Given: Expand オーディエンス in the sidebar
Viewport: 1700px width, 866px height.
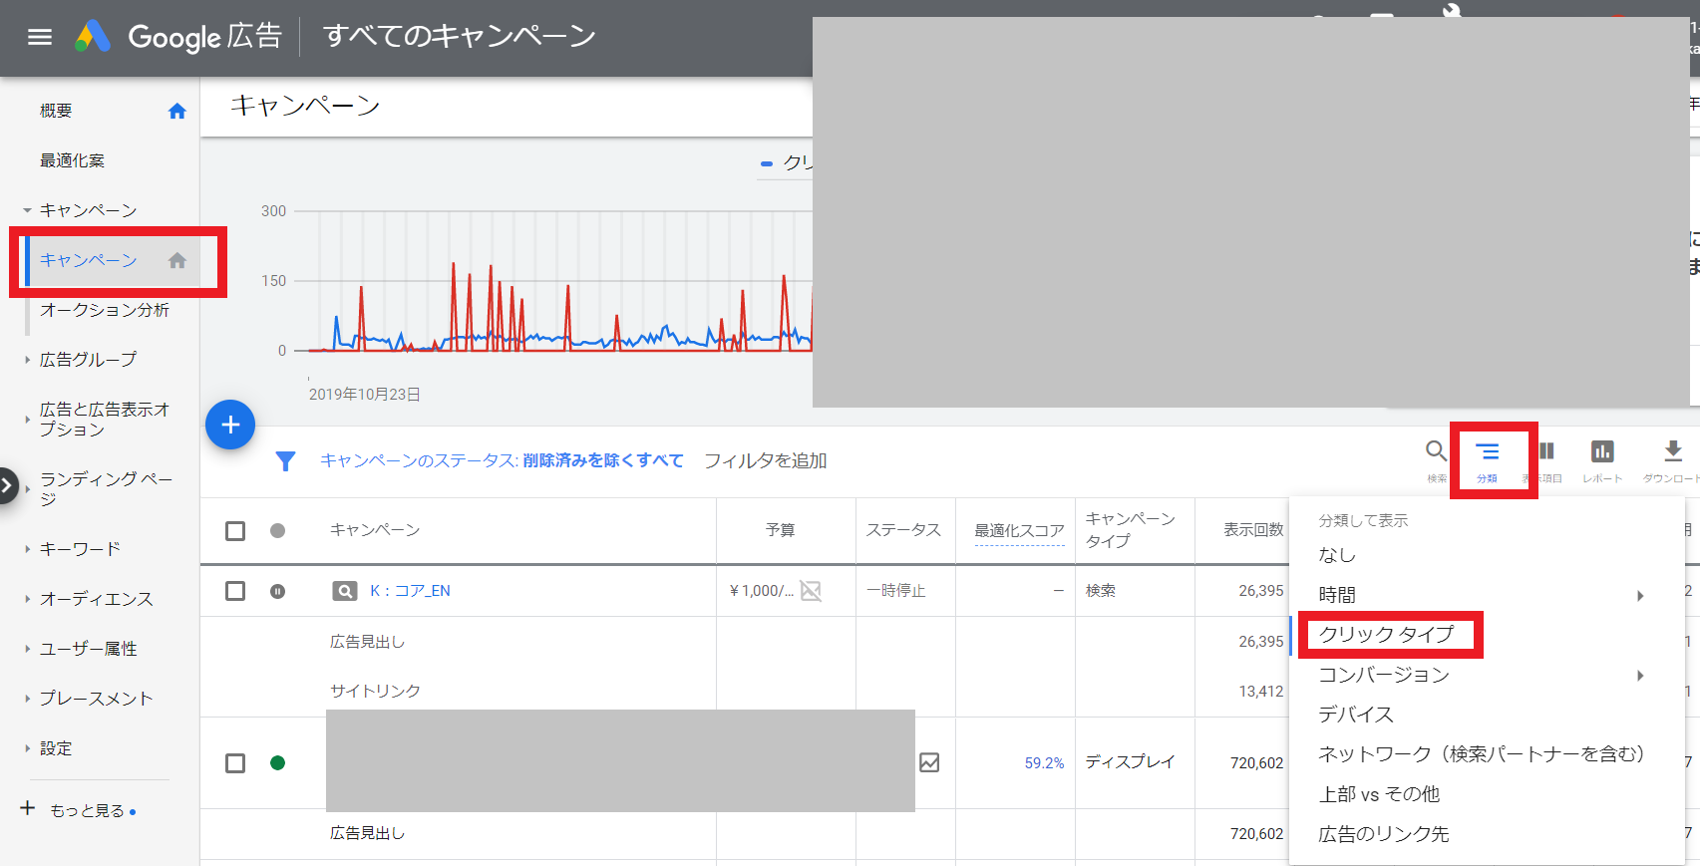Looking at the screenshot, I should pyautogui.click(x=27, y=599).
